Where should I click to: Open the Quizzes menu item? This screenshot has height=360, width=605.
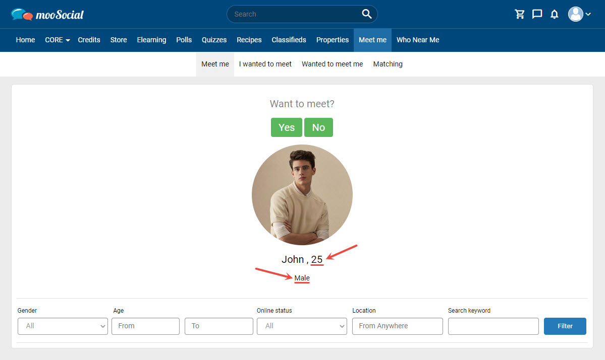[214, 40]
